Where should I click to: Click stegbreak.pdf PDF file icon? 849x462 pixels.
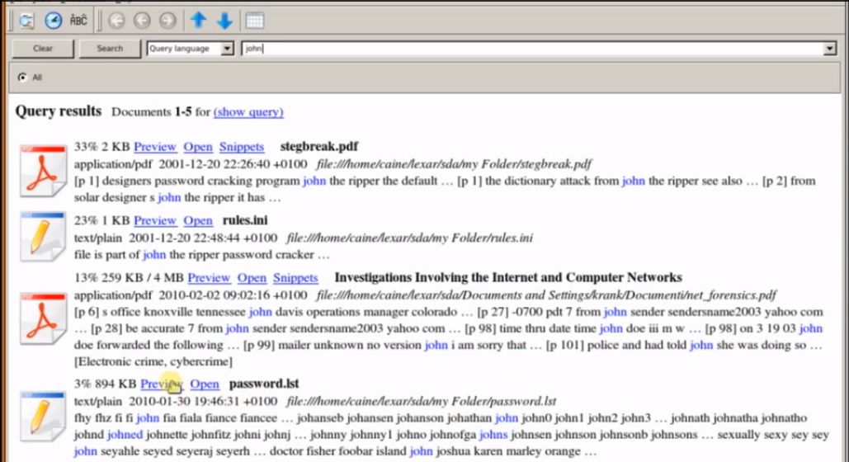click(x=43, y=171)
